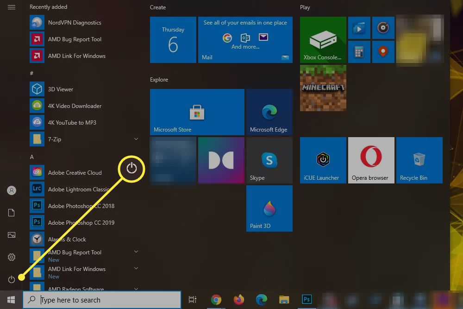Open the Skype tile
This screenshot has height=309, width=463.
point(269,160)
